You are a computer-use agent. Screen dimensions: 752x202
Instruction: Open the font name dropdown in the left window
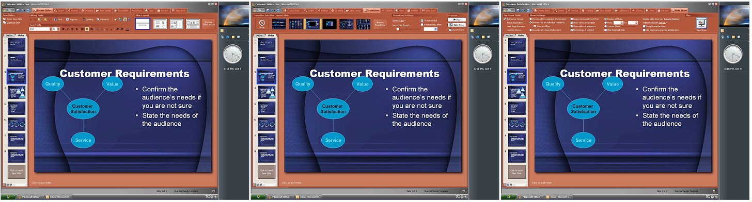pos(51,29)
